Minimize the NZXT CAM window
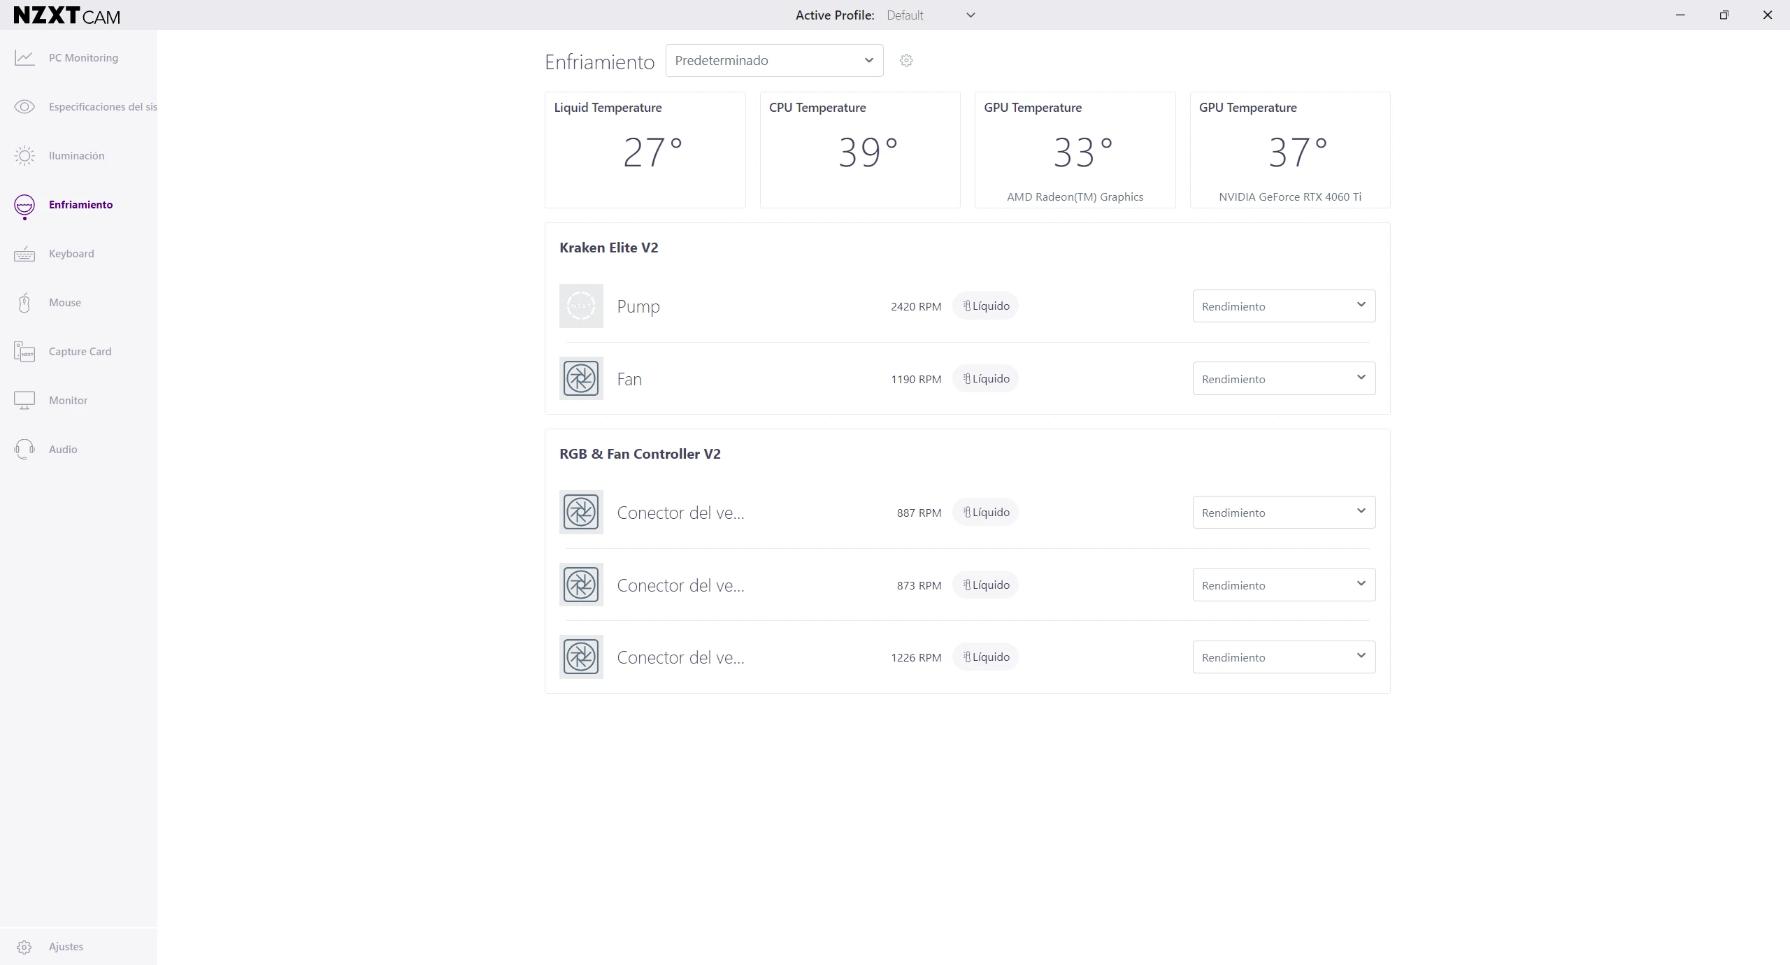 coord(1680,15)
